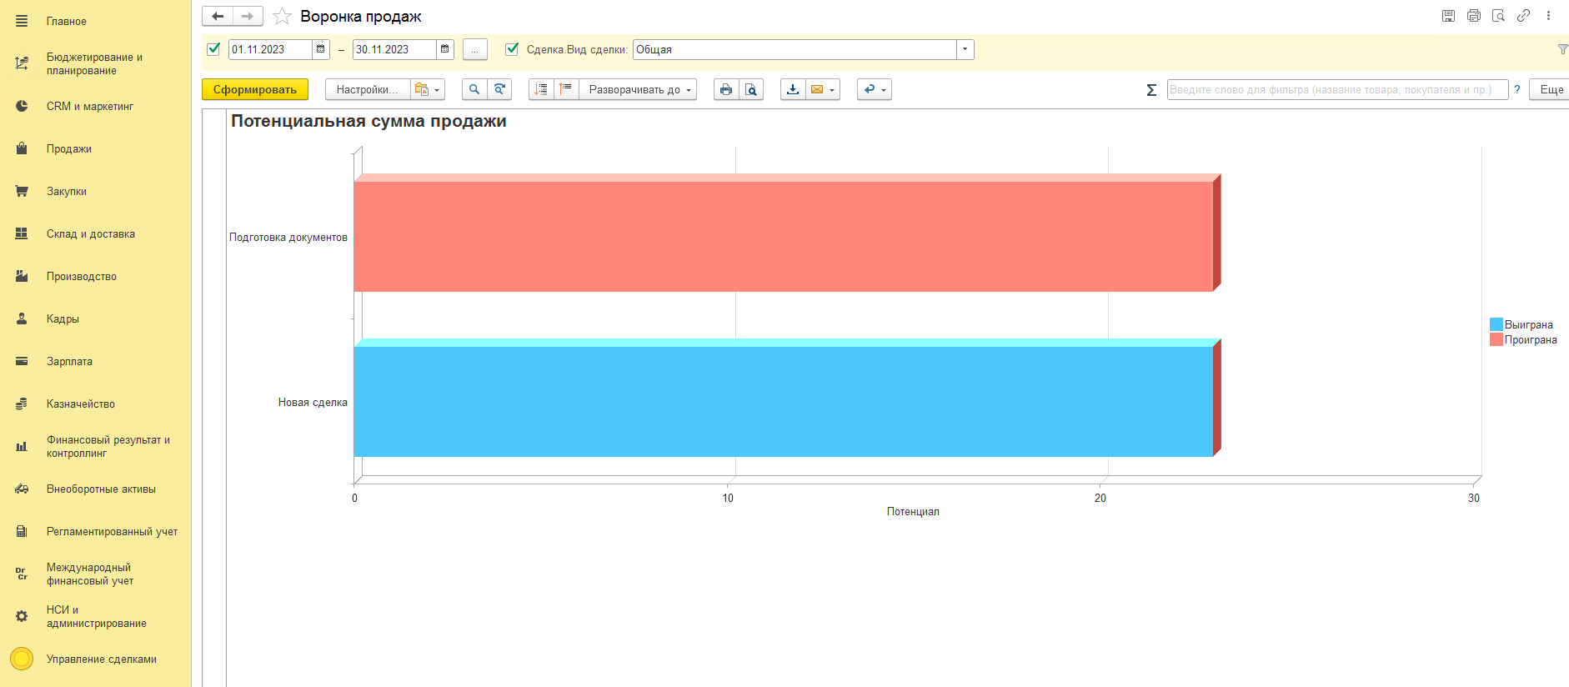
Task: Click the Потенциальная сумма продажи chart title
Action: (368, 121)
